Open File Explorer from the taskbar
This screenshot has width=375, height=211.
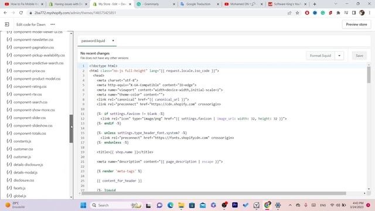[181, 205]
